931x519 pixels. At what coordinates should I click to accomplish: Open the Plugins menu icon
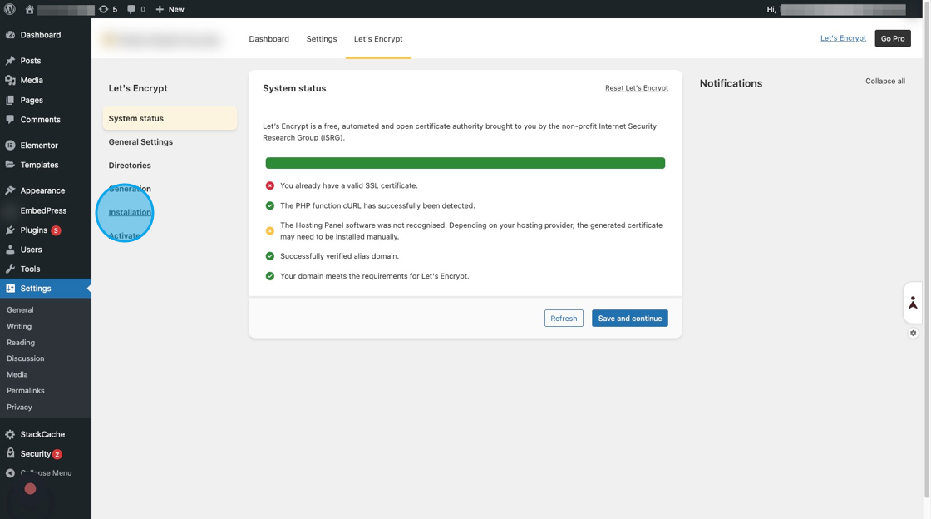[x=10, y=230]
